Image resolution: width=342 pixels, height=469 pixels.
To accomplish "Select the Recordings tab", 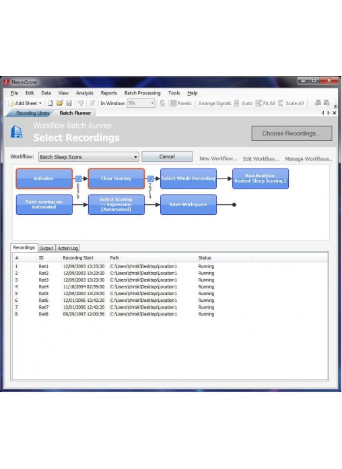I will (x=24, y=248).
